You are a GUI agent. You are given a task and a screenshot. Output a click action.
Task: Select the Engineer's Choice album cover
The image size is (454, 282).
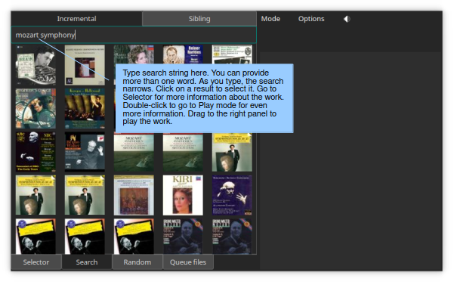[36, 108]
